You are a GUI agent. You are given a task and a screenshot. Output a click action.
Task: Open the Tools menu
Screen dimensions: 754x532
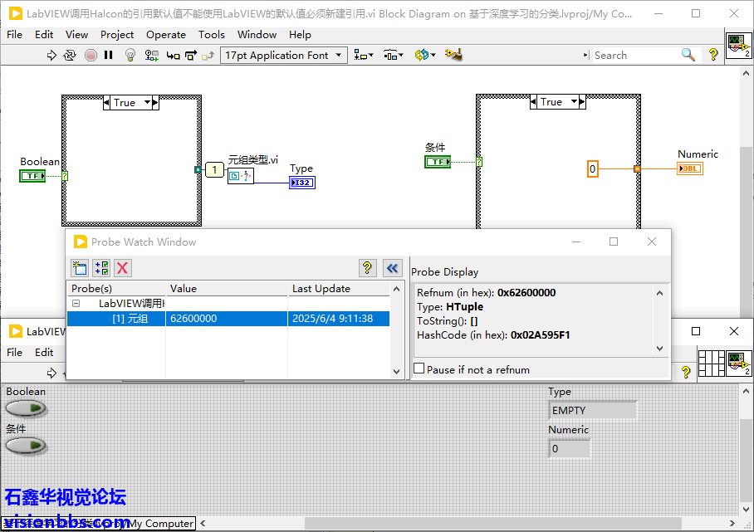coord(211,34)
